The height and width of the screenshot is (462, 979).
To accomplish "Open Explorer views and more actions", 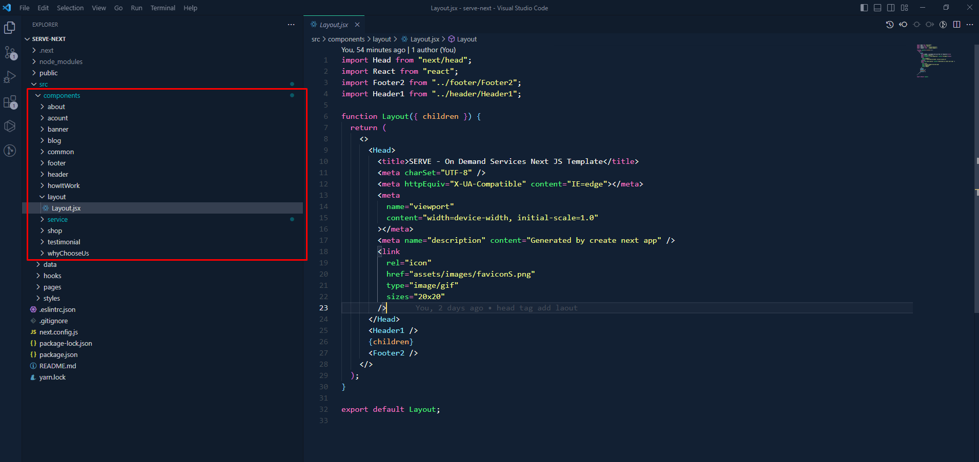I will point(291,25).
